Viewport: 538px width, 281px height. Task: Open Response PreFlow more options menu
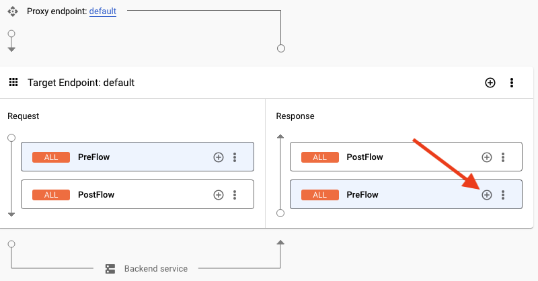coord(503,195)
